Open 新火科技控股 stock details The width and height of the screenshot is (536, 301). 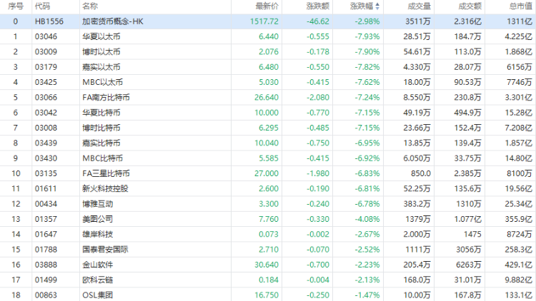pyautogui.click(x=106, y=188)
